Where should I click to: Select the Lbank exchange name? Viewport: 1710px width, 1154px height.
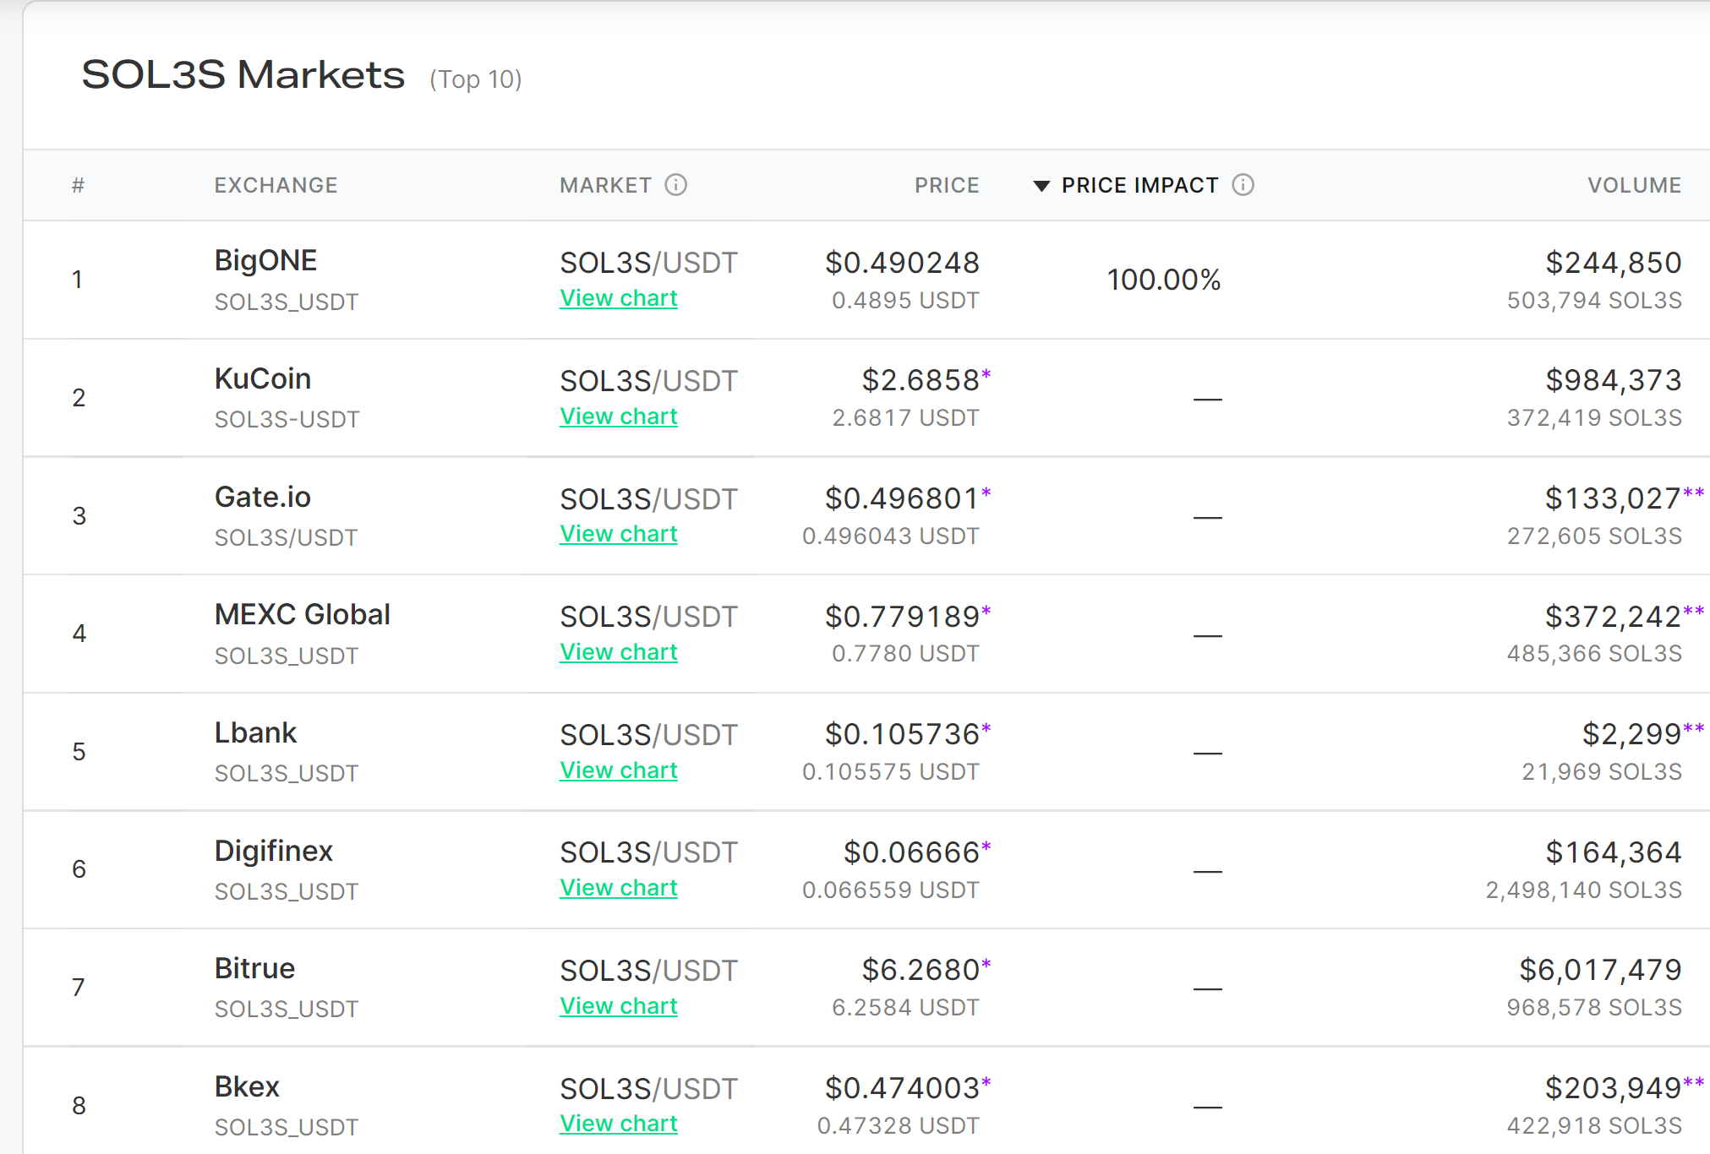(x=255, y=732)
